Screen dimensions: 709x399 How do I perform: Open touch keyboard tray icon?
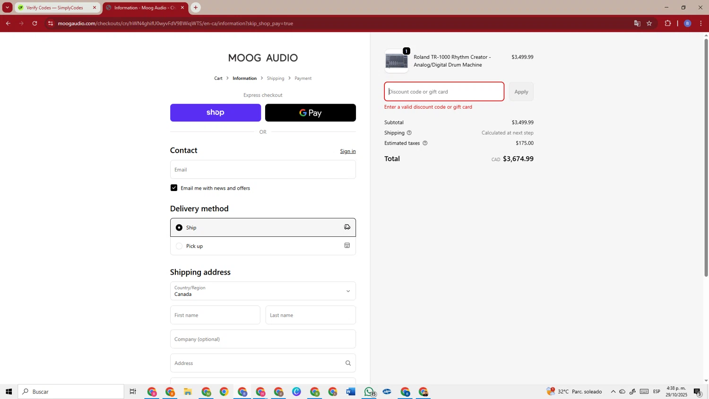pyautogui.click(x=644, y=391)
